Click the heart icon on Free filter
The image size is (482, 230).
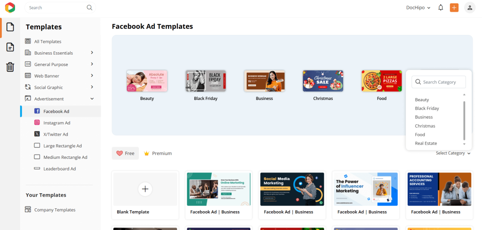pos(120,153)
